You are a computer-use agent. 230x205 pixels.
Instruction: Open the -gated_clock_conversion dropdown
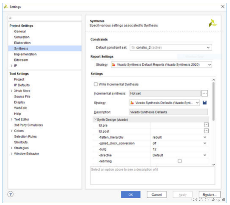coord(205,143)
